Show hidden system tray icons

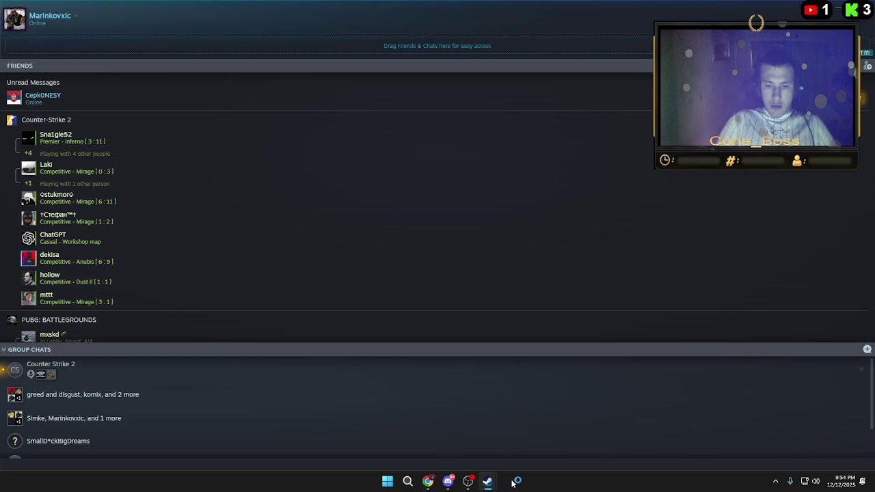775,481
